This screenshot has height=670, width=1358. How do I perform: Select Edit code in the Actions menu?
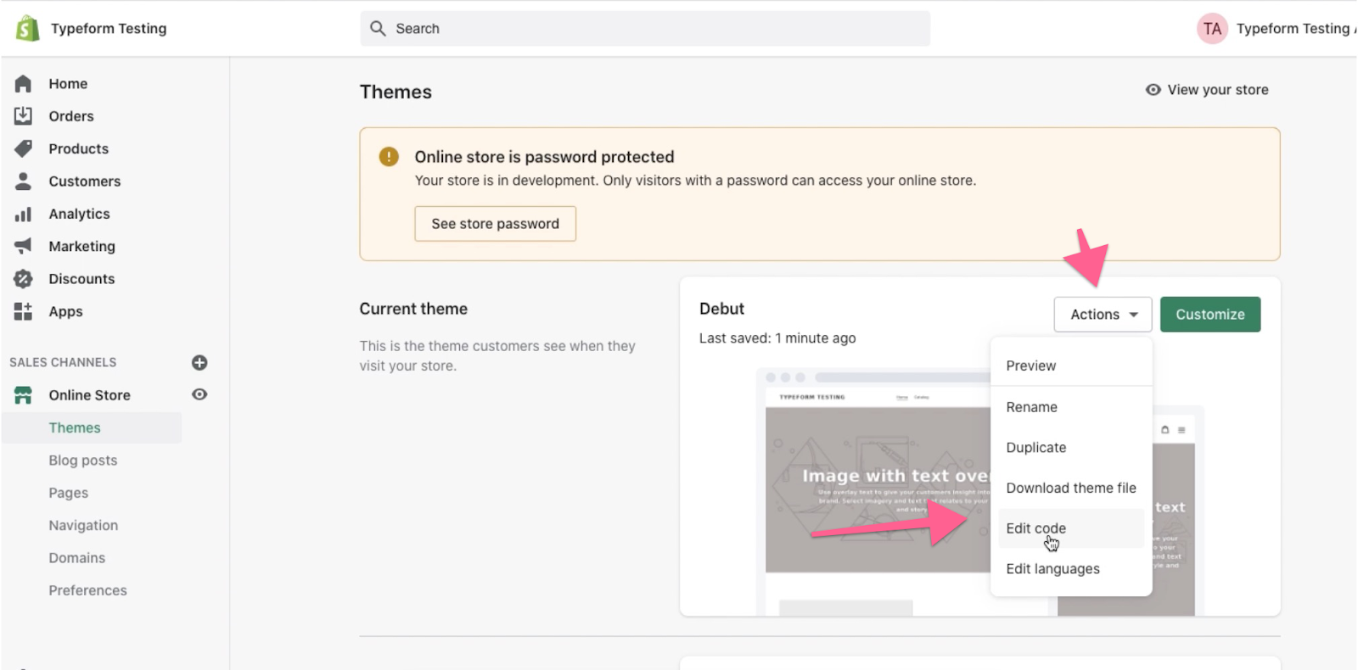(x=1071, y=528)
